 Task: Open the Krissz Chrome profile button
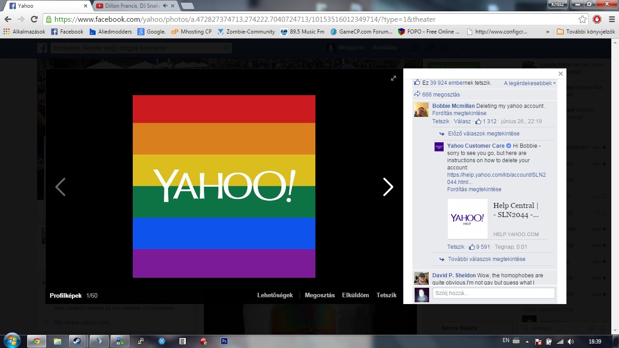tap(557, 4)
